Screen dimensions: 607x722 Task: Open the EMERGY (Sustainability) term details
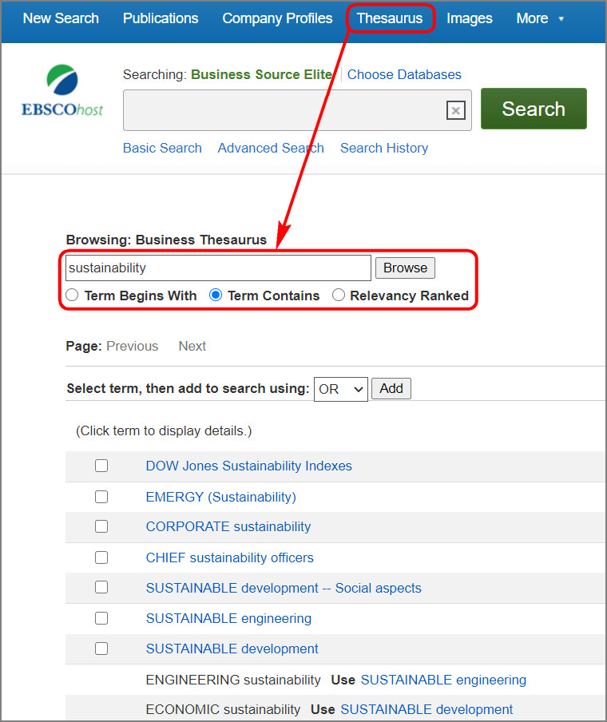pyautogui.click(x=221, y=498)
